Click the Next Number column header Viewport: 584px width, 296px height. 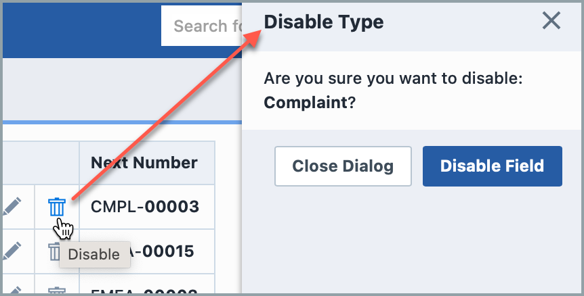[x=144, y=163]
